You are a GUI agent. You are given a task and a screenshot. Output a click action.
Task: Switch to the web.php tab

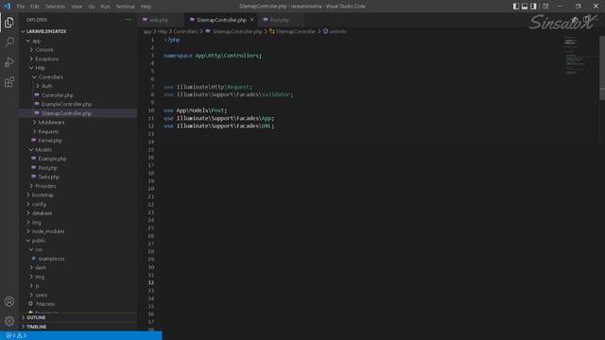tap(159, 20)
